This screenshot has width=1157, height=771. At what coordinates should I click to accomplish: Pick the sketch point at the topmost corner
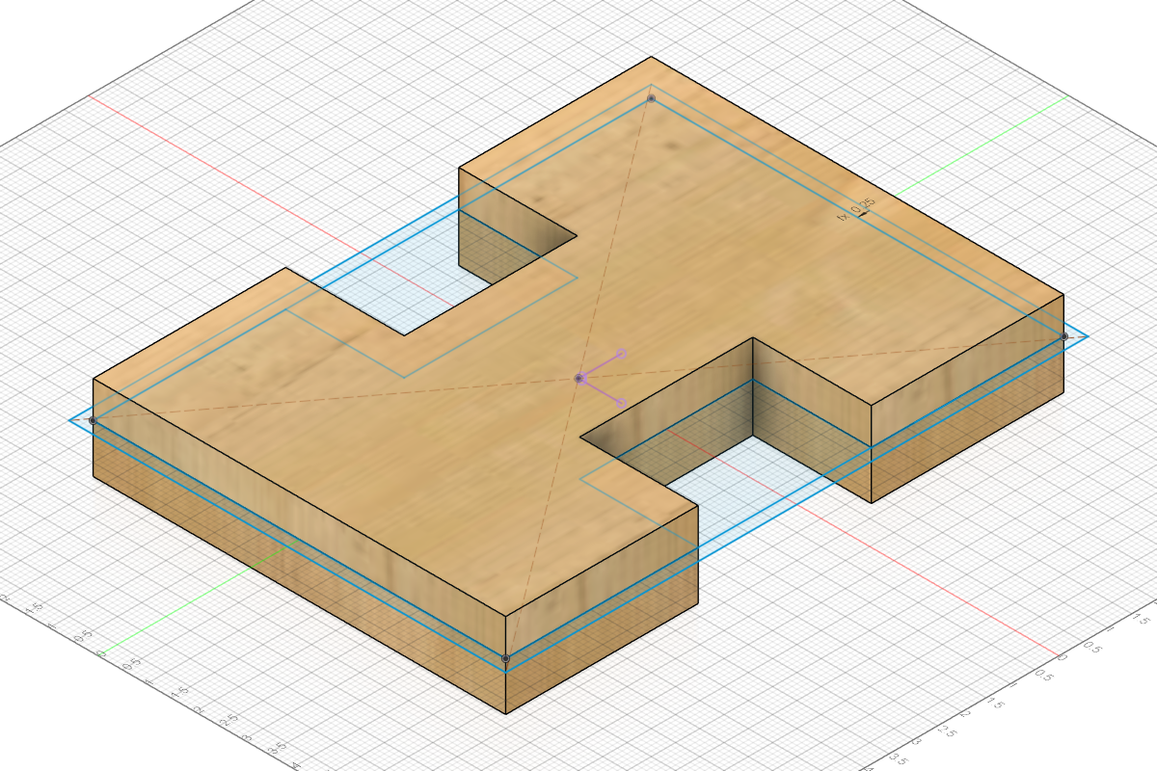651,98
